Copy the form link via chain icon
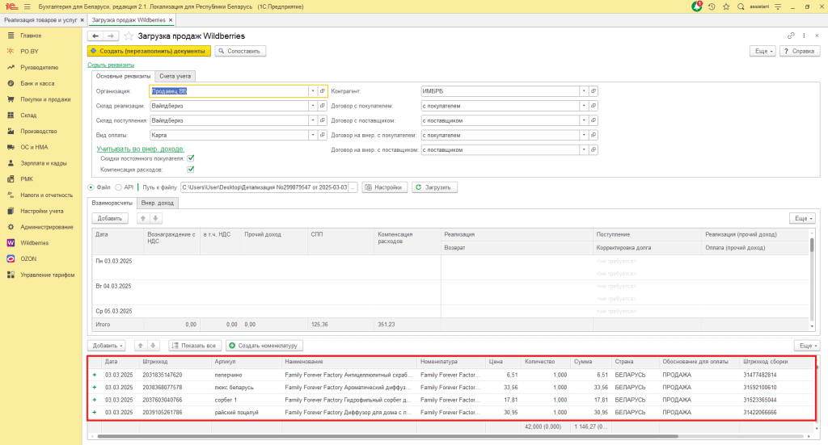The width and height of the screenshot is (828, 445). 791,36
